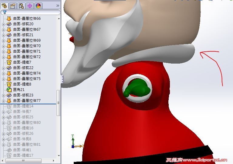Show more manager tabs via the double chevron

[58, 6]
